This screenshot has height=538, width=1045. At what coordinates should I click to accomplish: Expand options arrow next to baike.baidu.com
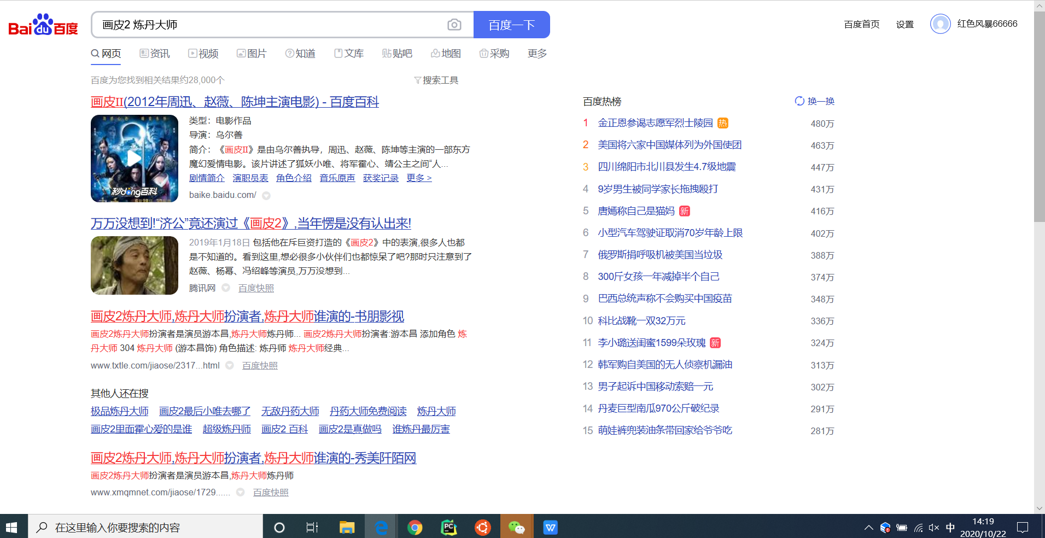pyautogui.click(x=266, y=195)
